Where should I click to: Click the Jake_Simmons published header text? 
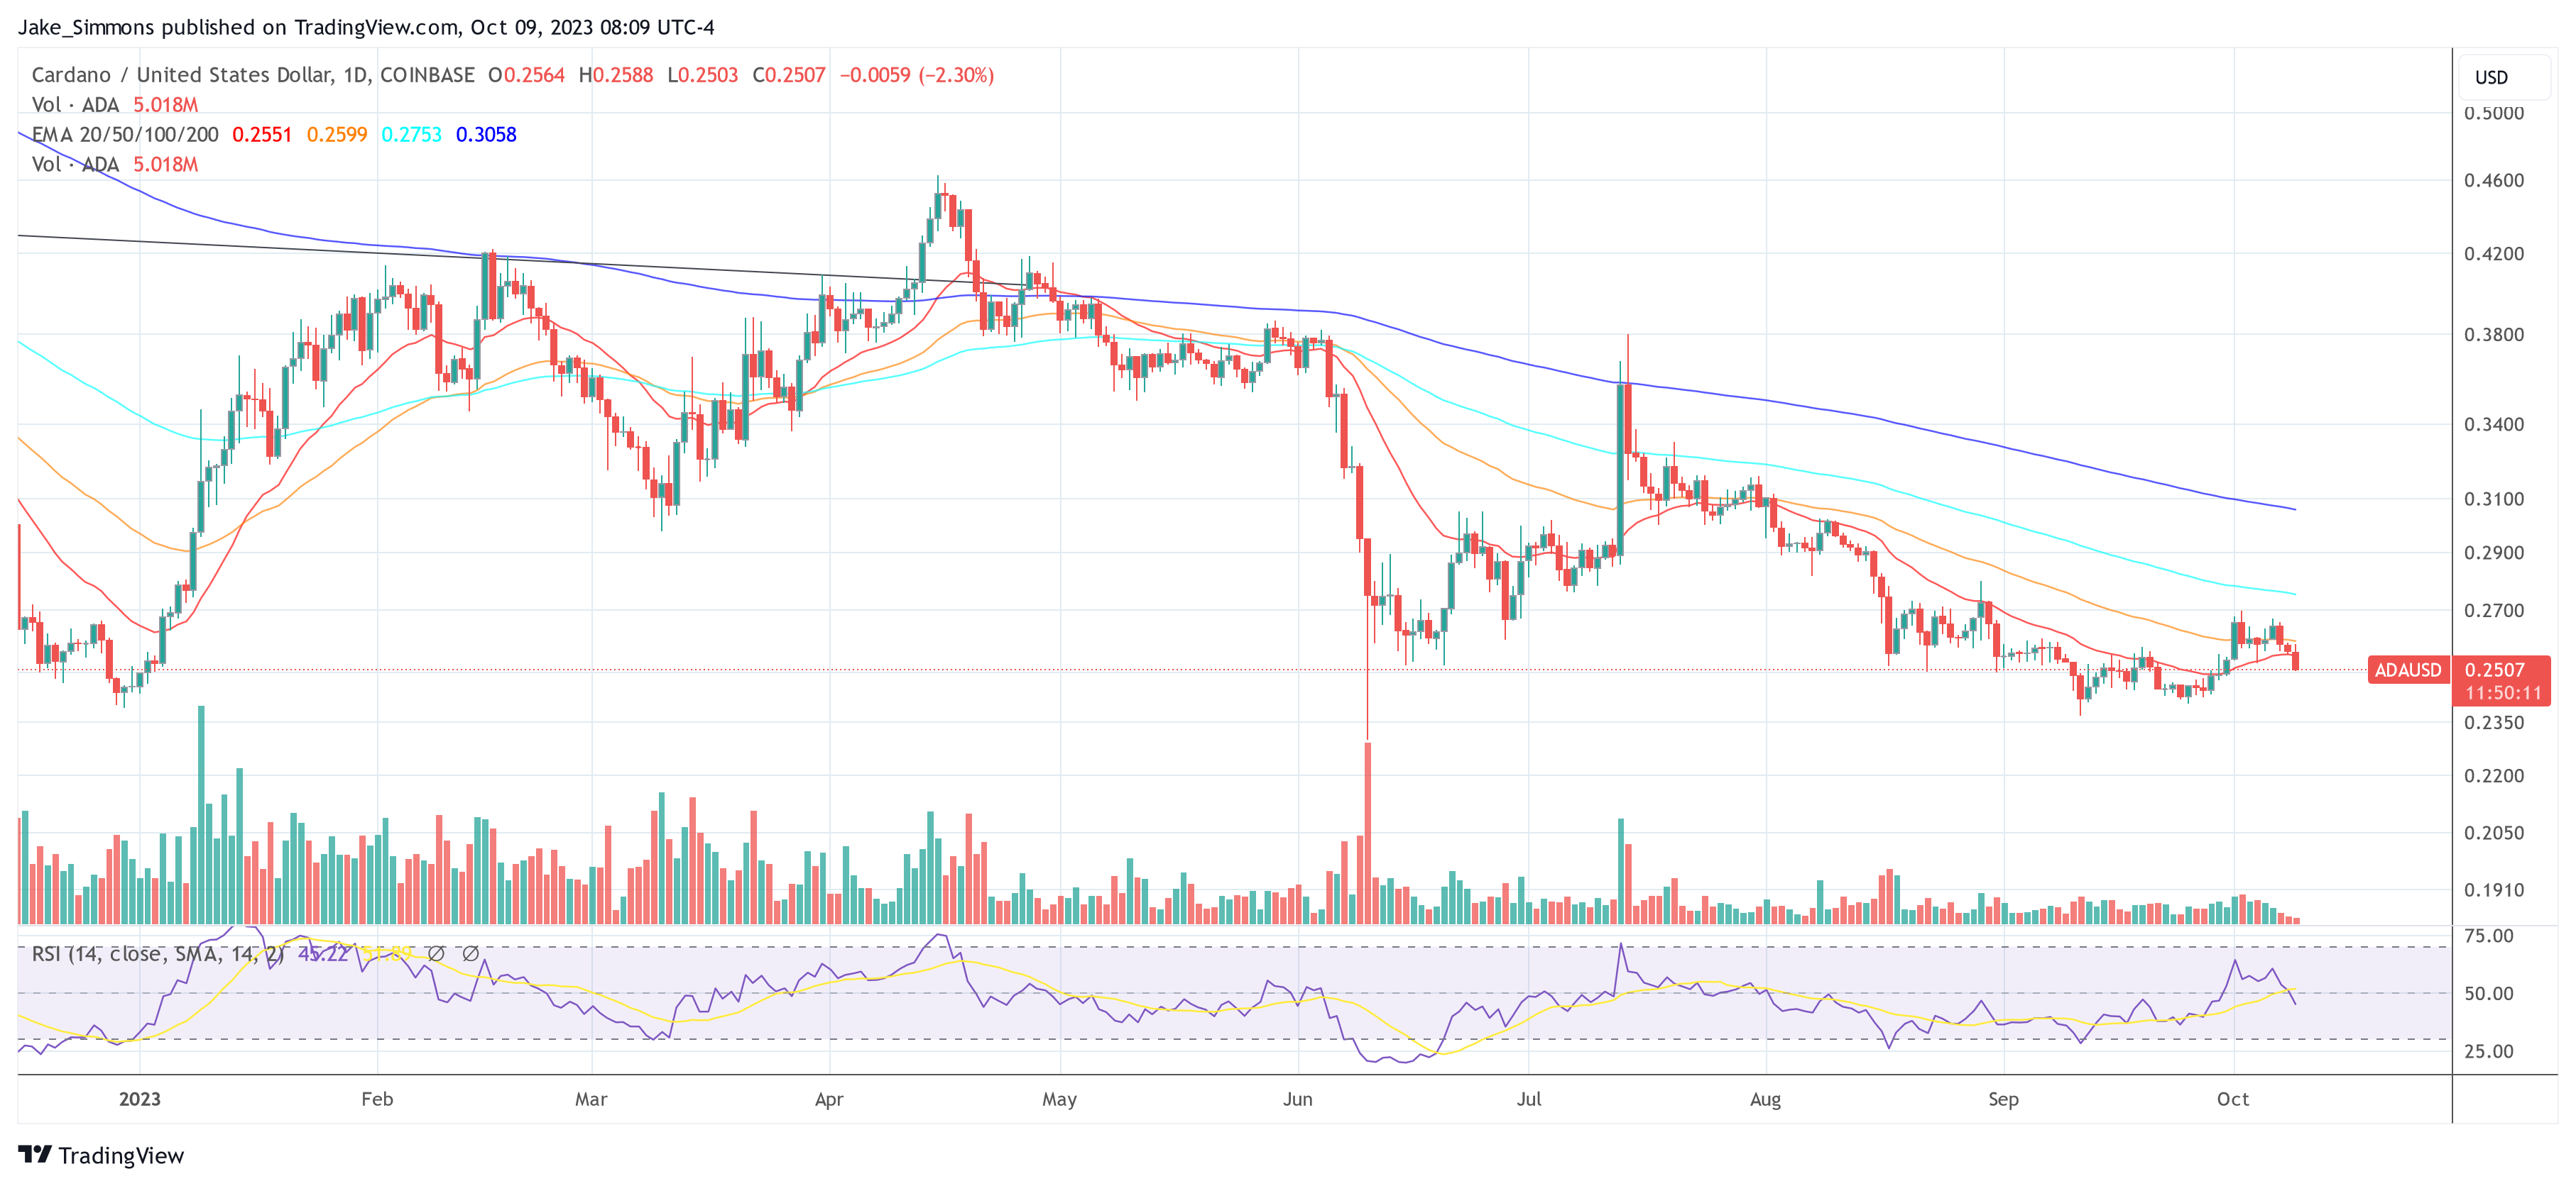pyautogui.click(x=366, y=27)
